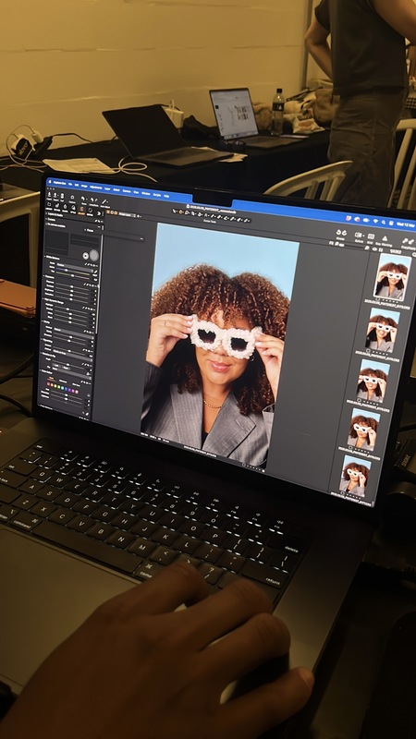
Task: Select the first selected browser thumbnail
Action: pyautogui.click(x=392, y=275)
